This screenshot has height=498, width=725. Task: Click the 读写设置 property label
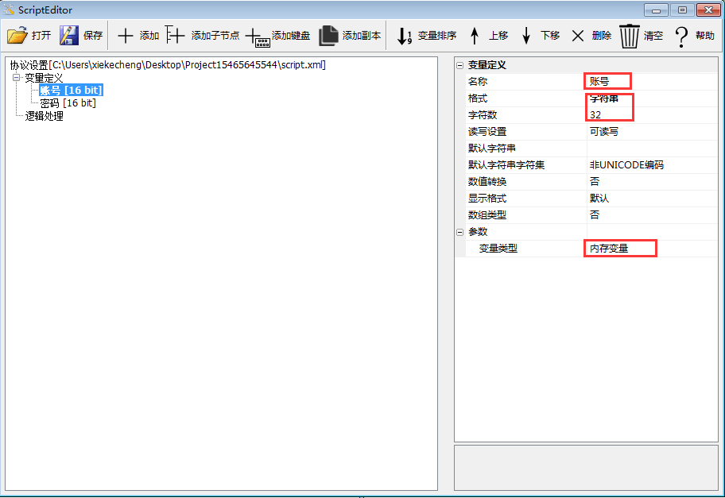point(487,132)
